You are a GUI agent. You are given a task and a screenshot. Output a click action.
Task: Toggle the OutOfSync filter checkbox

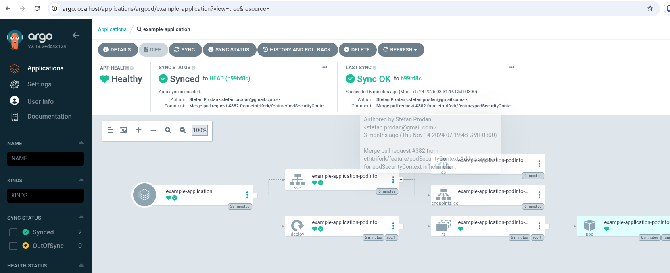coord(13,246)
